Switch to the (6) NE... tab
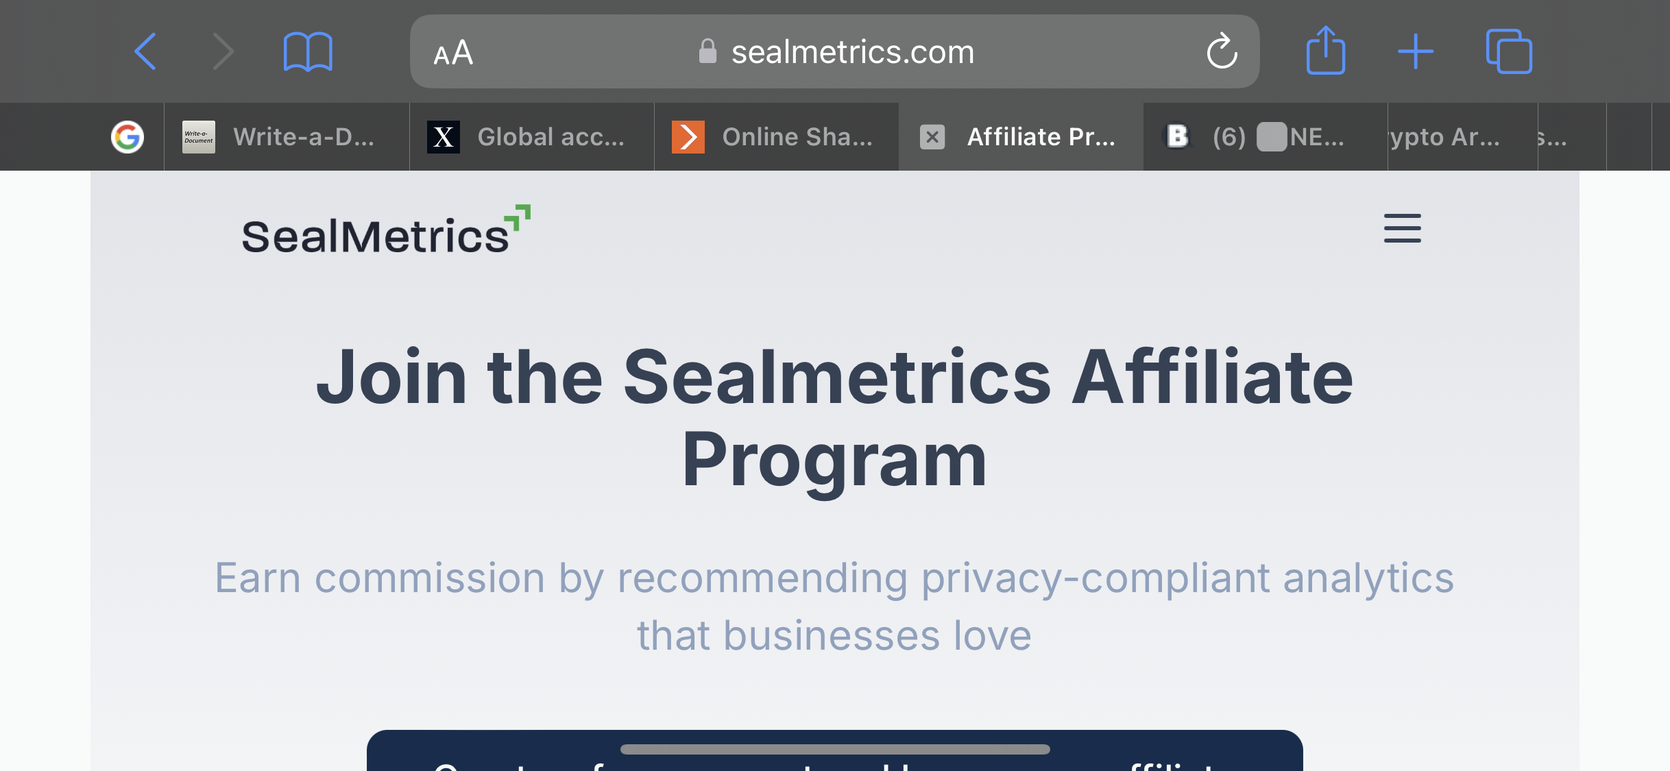Image resolution: width=1670 pixels, height=771 pixels. click(1266, 137)
